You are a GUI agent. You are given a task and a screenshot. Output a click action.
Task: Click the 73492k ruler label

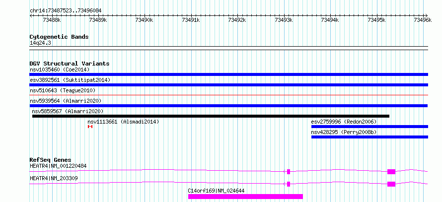click(237, 20)
